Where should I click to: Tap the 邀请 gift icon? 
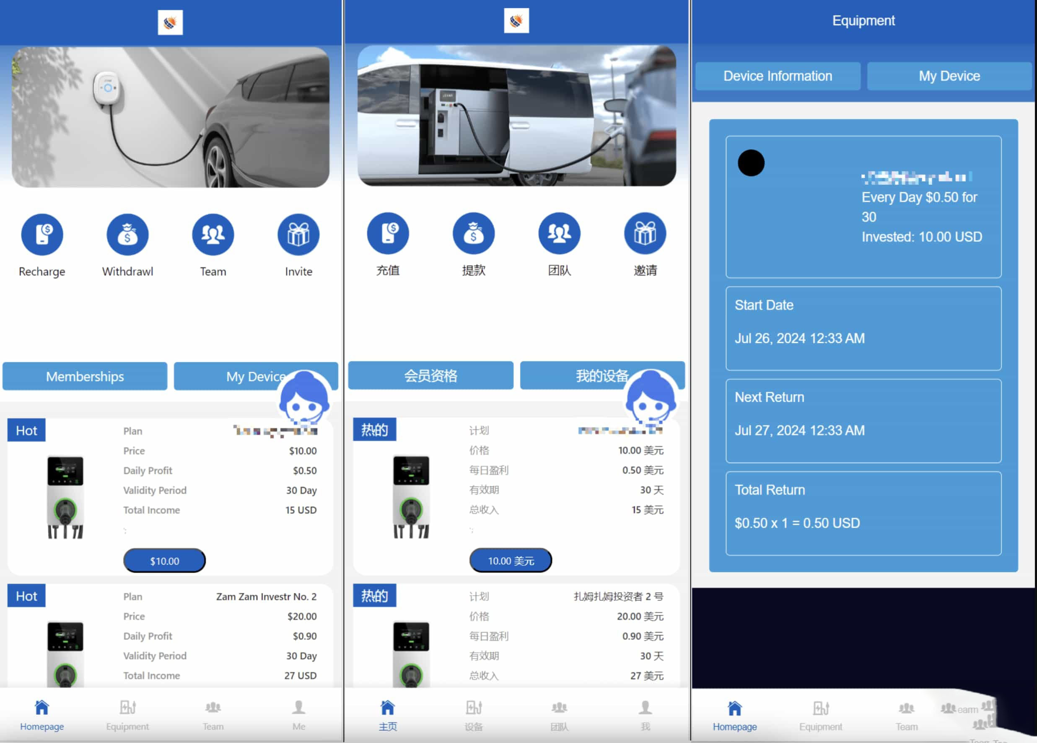645,234
